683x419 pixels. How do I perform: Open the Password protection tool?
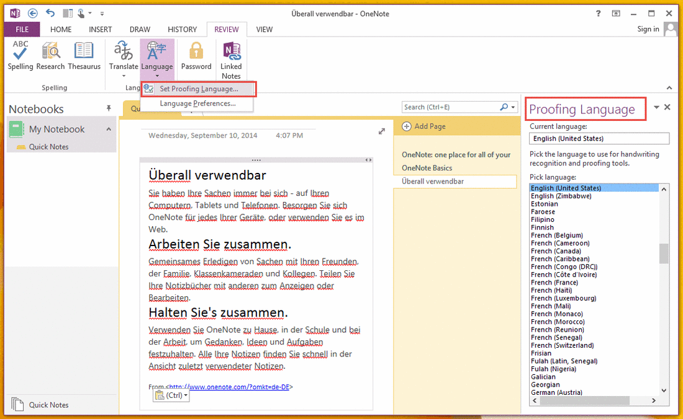click(196, 56)
